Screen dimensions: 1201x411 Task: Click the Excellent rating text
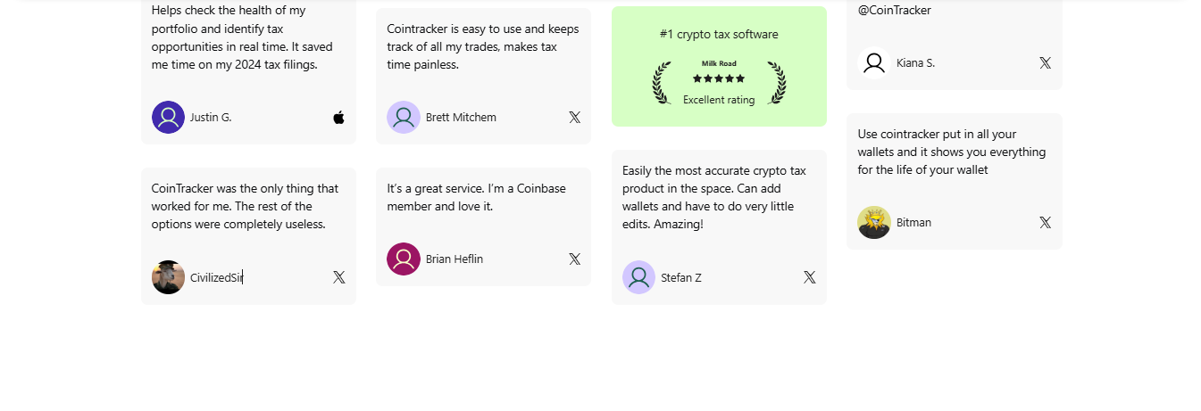click(719, 100)
